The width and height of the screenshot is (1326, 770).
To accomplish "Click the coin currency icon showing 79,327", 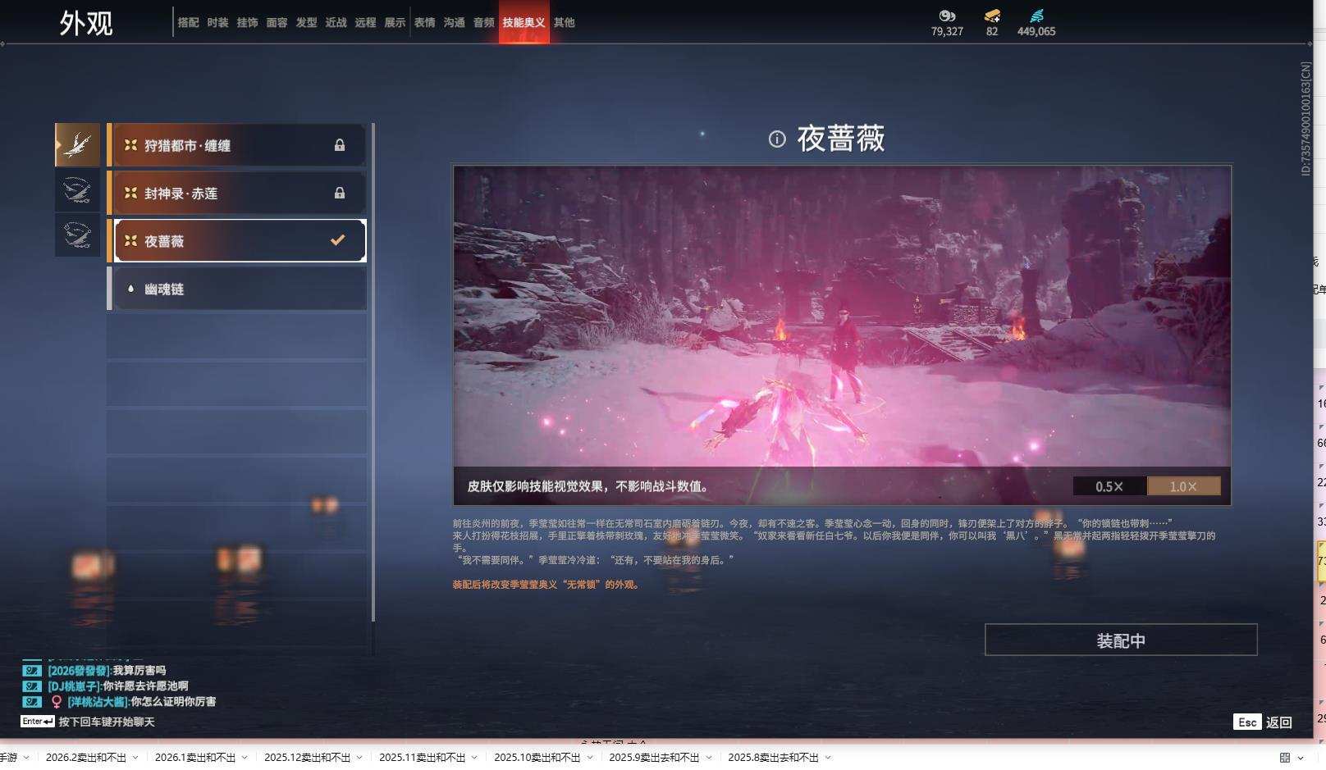I will pyautogui.click(x=948, y=16).
